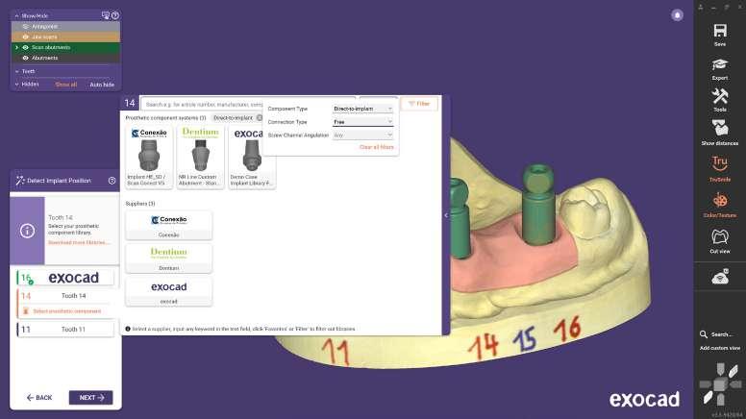Screen dimensions: 746x419
Task: Collapse library panel with side arrow
Action: [x=446, y=215]
